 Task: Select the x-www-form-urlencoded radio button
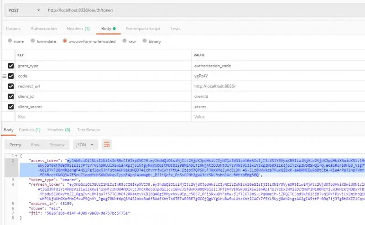coord(65,41)
